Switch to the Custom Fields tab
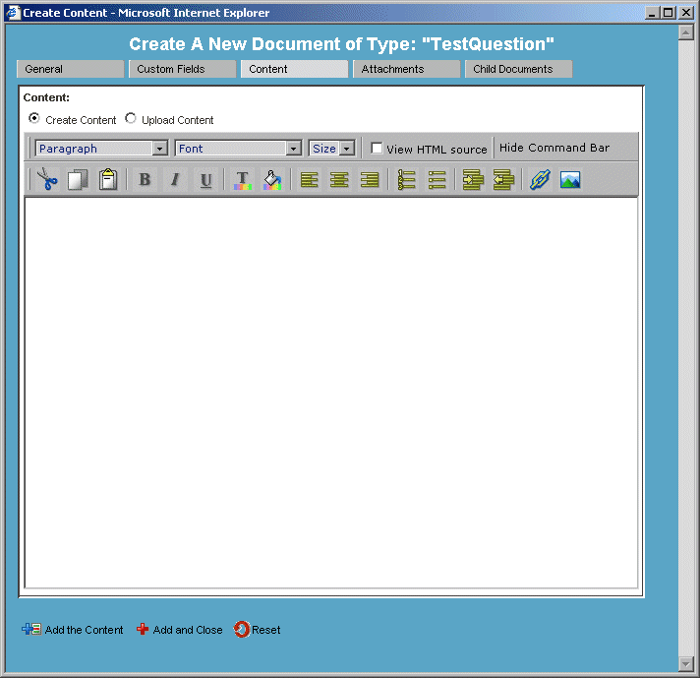 [x=182, y=69]
